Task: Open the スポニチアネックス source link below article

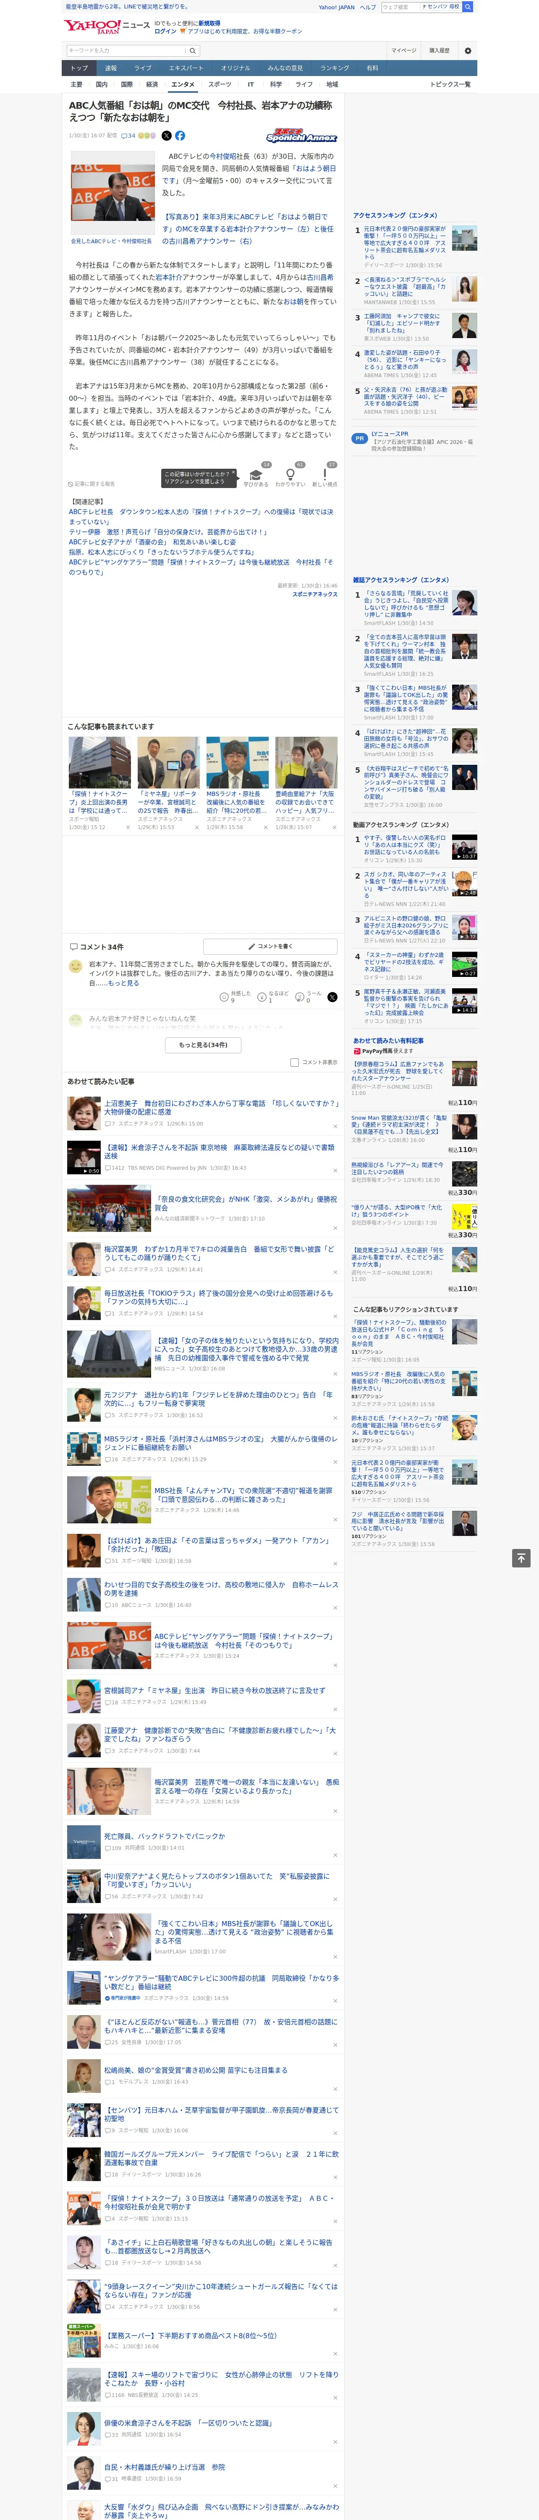Action: pyautogui.click(x=314, y=594)
